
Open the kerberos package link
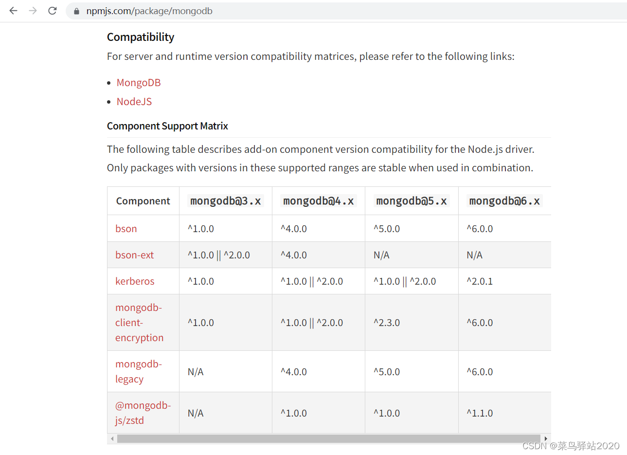[x=135, y=281]
